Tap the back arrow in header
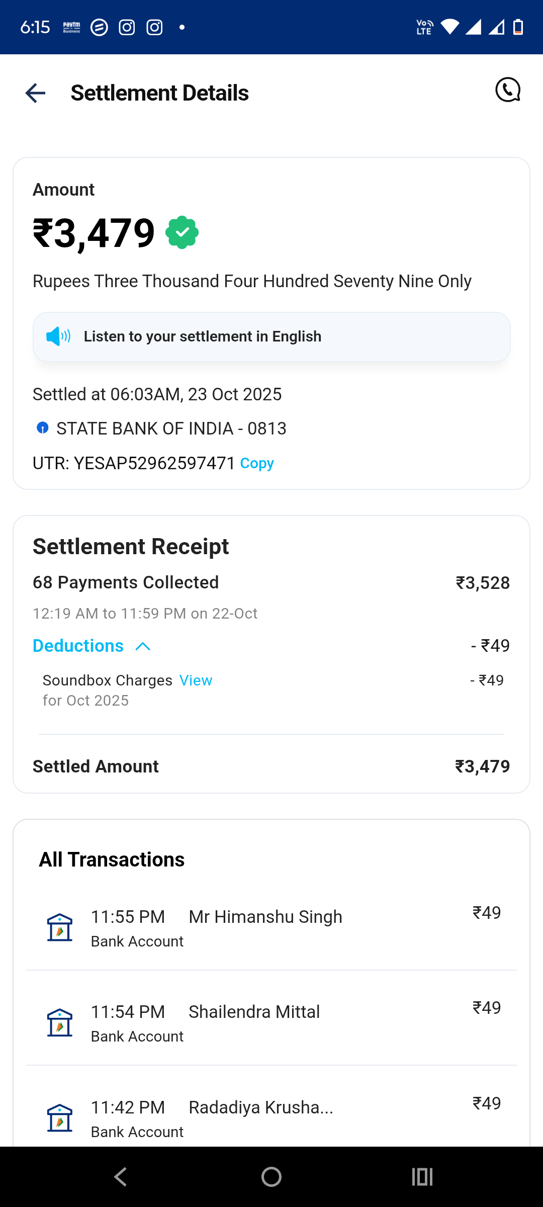The height and width of the screenshot is (1207, 543). click(35, 93)
